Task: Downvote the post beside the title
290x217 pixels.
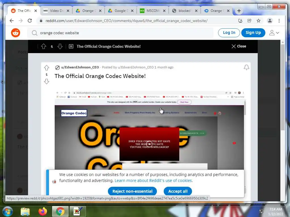Action: [x=47, y=81]
